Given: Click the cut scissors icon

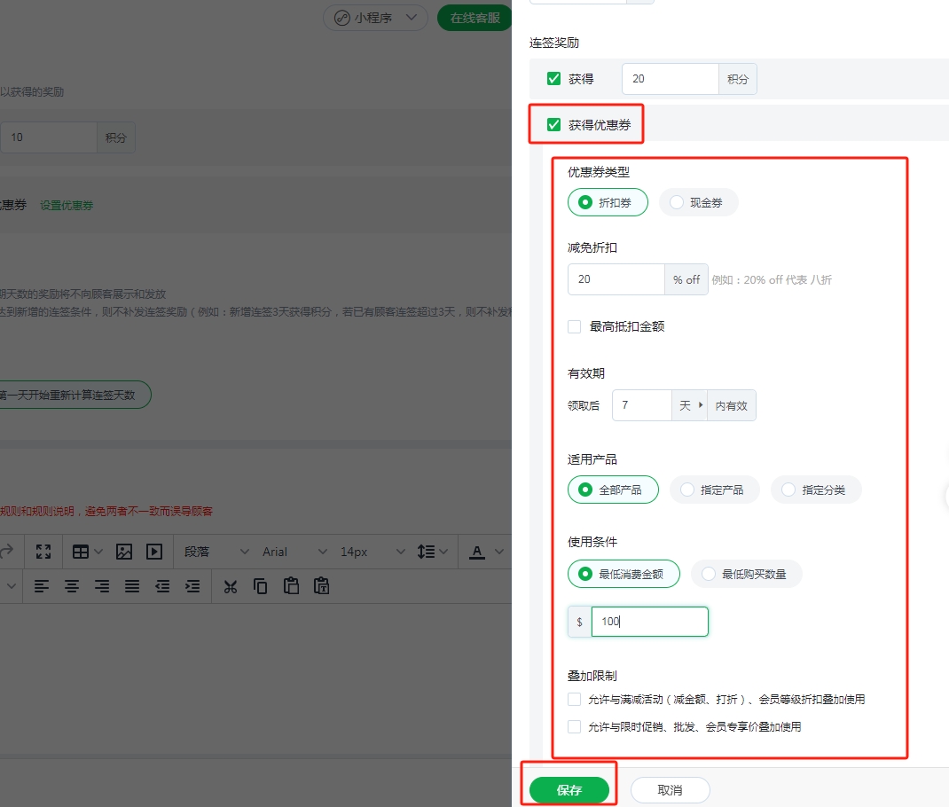Looking at the screenshot, I should click(x=231, y=586).
